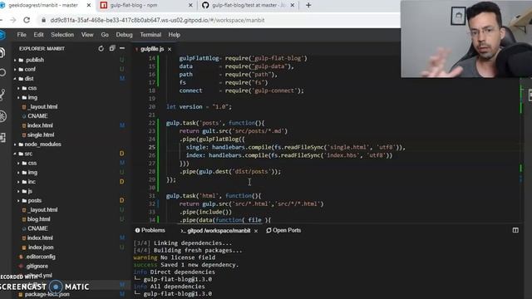Refresh the Explorer file tree
The image size is (532, 299).
[101, 48]
